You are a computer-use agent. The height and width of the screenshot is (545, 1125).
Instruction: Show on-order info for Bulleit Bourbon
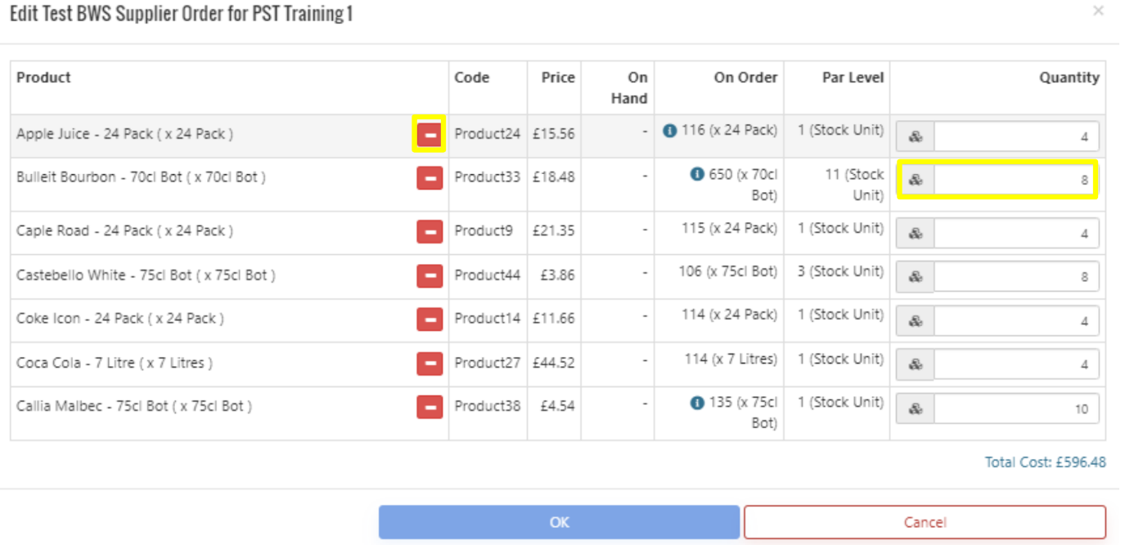(x=697, y=174)
